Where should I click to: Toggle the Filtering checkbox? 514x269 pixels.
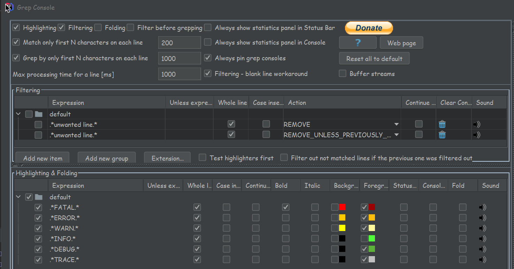[61, 27]
